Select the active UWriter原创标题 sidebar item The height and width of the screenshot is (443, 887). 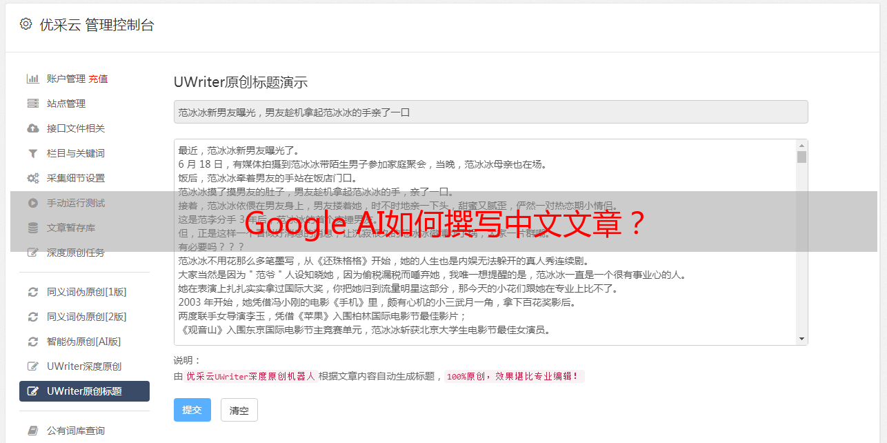(84, 391)
